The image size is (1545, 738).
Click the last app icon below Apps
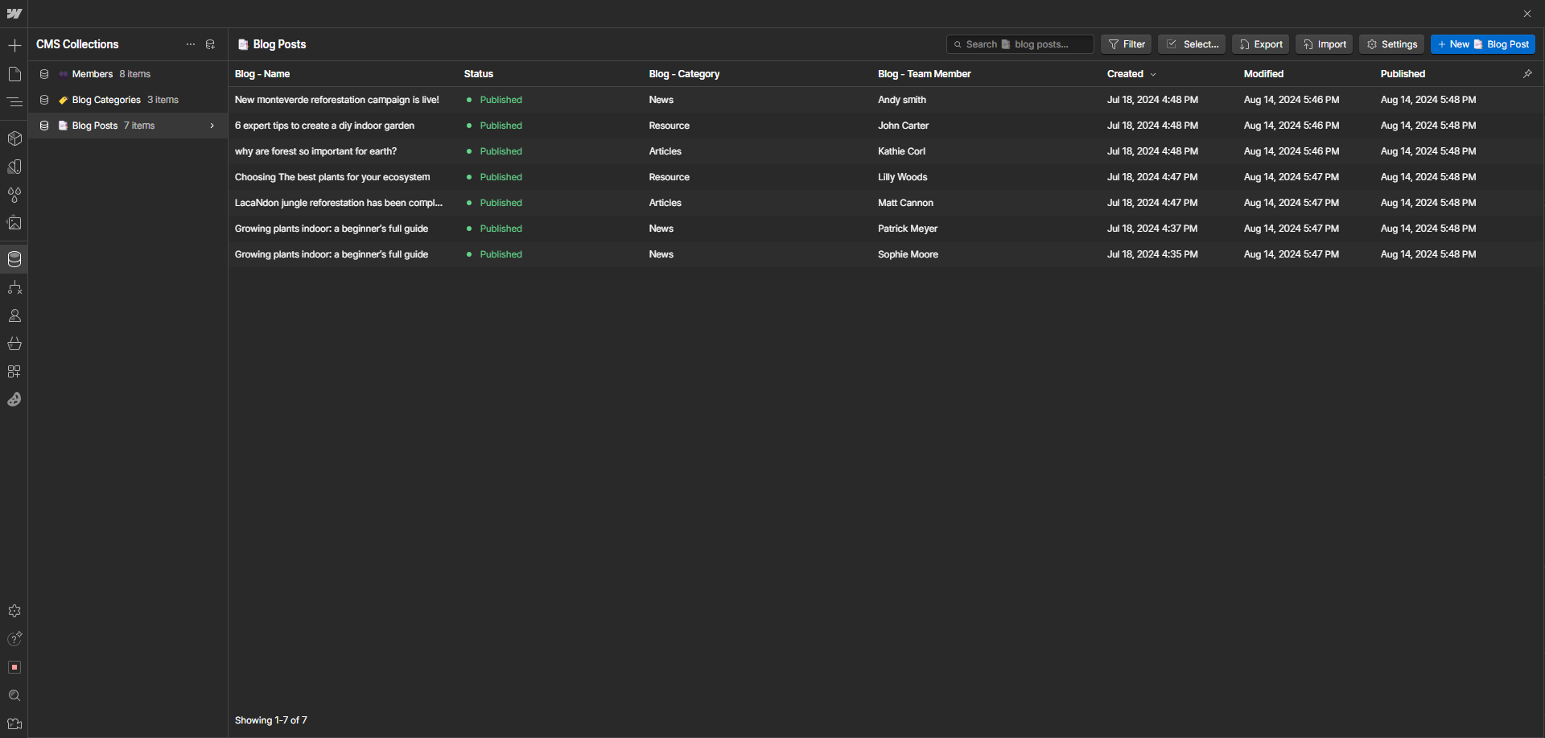coord(14,399)
